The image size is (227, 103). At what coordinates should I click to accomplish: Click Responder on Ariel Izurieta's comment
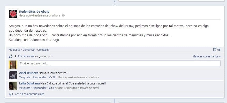(40, 77)
